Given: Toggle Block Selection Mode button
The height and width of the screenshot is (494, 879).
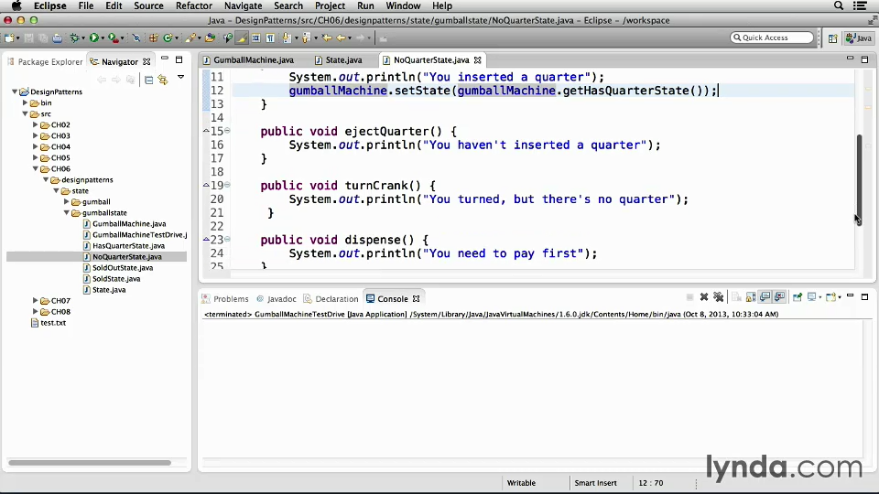Looking at the screenshot, I should (x=255, y=38).
